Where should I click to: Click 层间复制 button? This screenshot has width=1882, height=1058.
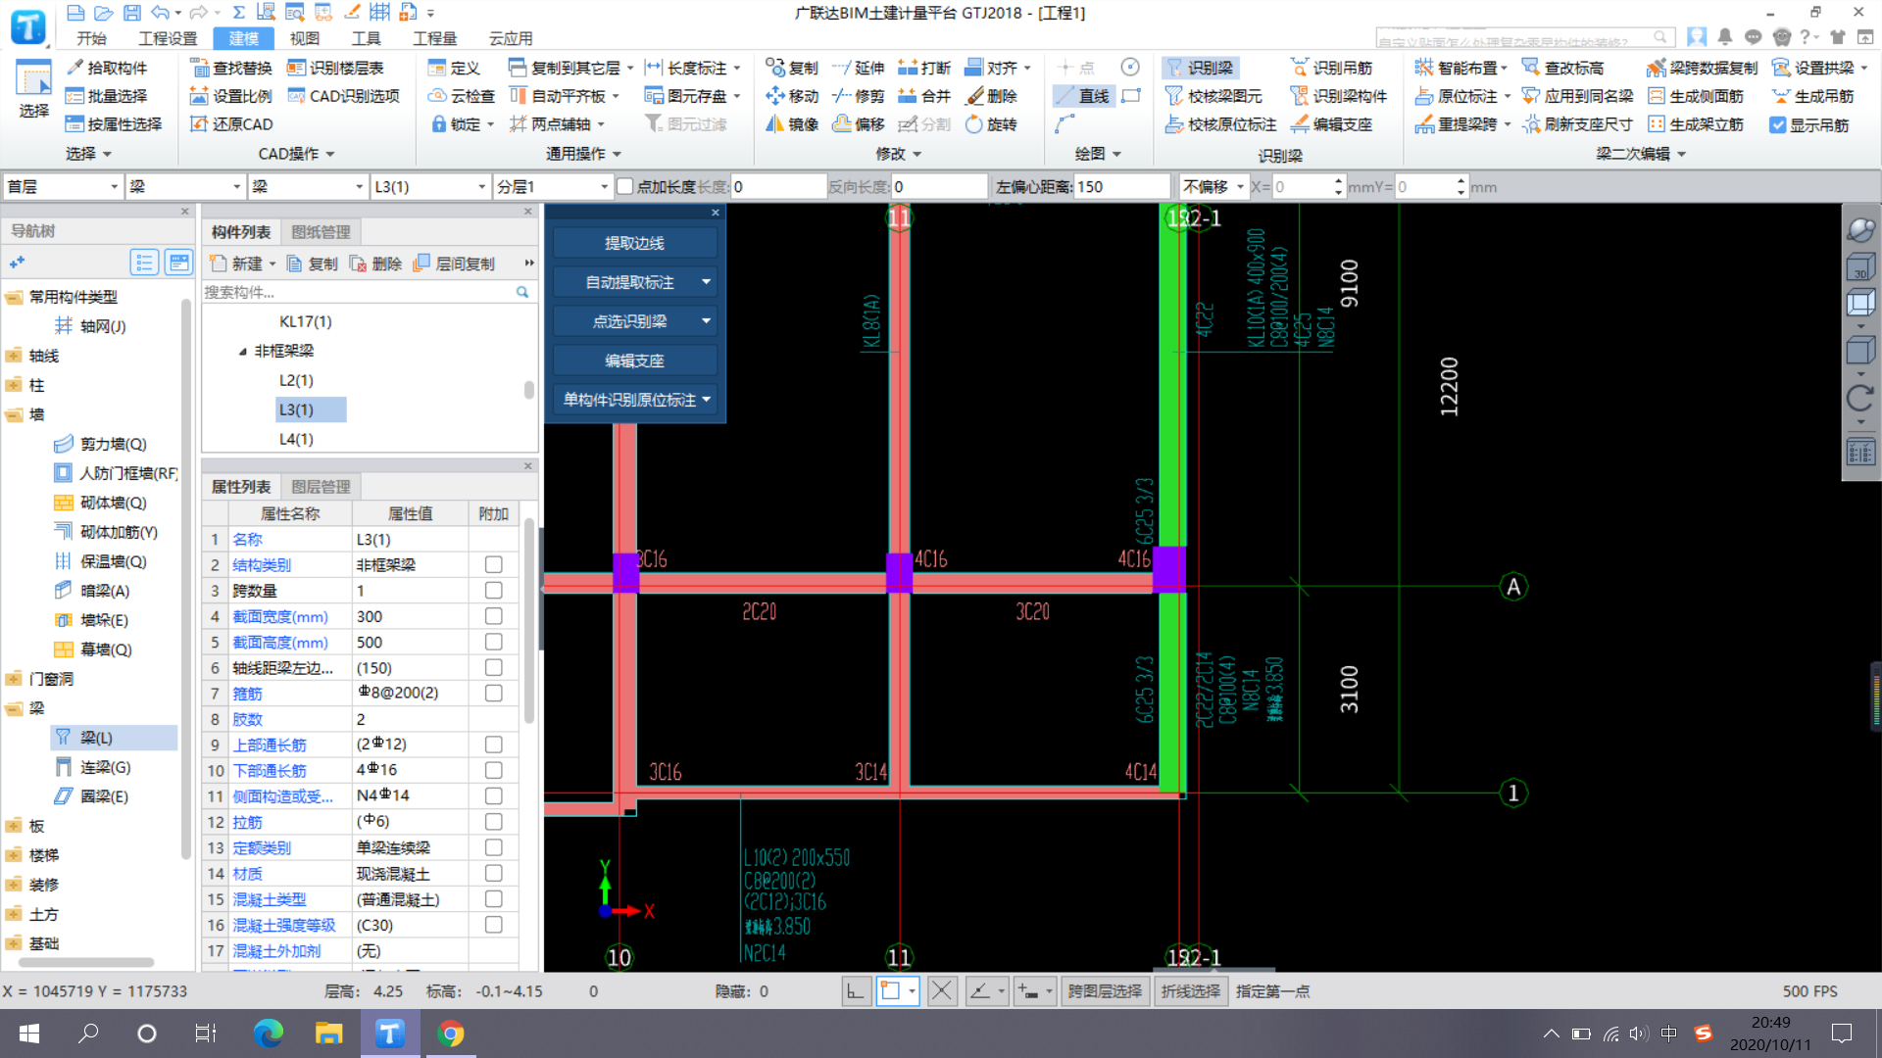[x=455, y=264]
